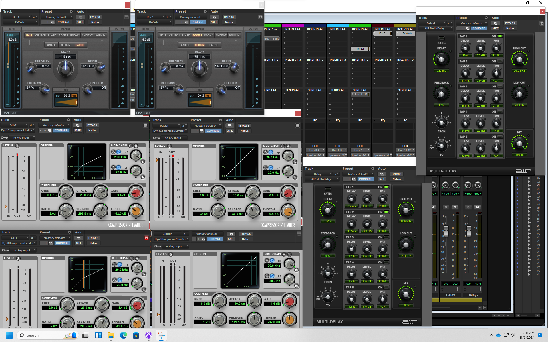This screenshot has height=342, width=548.
Task: Turn on TAP 2 in the Delay2 Multi-Delay
Action: (x=500, y=61)
